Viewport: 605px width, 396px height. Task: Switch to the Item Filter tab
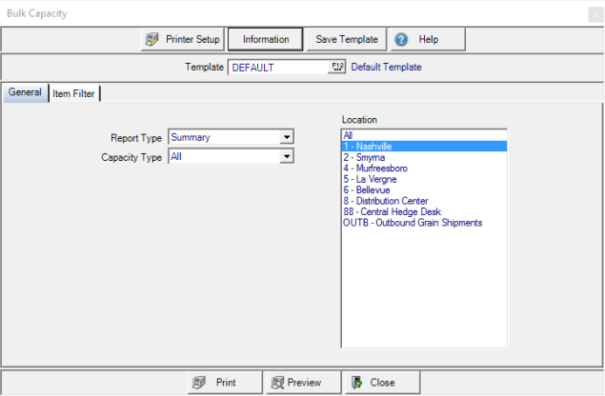[73, 93]
